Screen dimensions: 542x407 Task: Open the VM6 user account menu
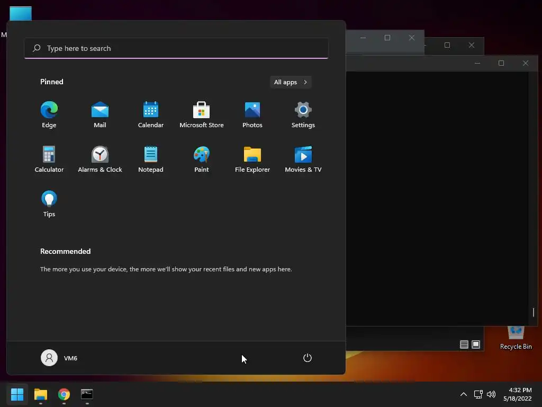59,358
